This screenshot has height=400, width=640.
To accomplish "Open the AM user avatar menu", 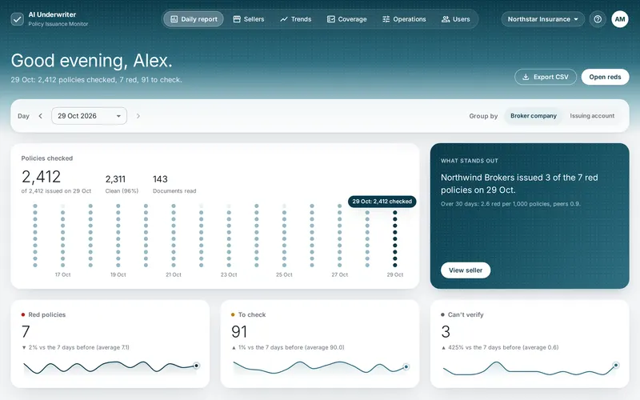I will (619, 19).
